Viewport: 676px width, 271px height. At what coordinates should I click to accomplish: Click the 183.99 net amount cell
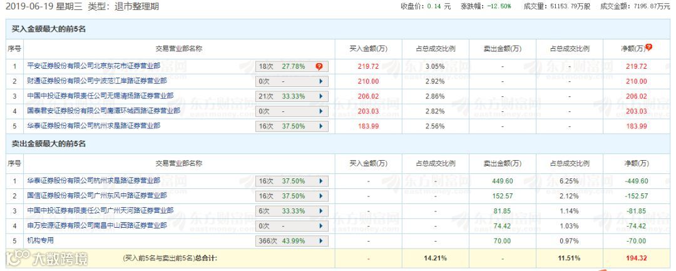click(x=637, y=126)
